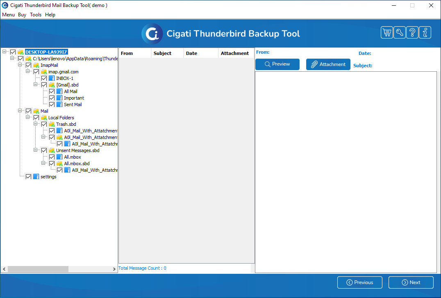Click the Preview button
Screen dimensions: 441x298
tap(277, 64)
